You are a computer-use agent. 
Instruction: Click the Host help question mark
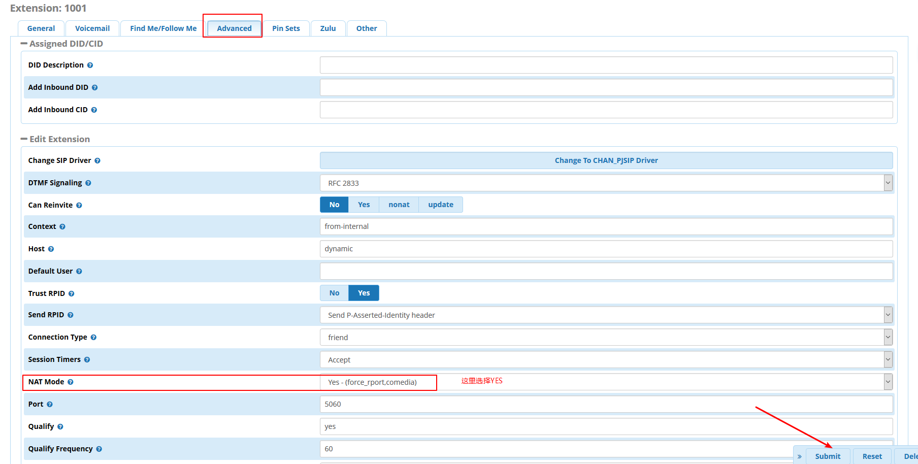(x=51, y=249)
